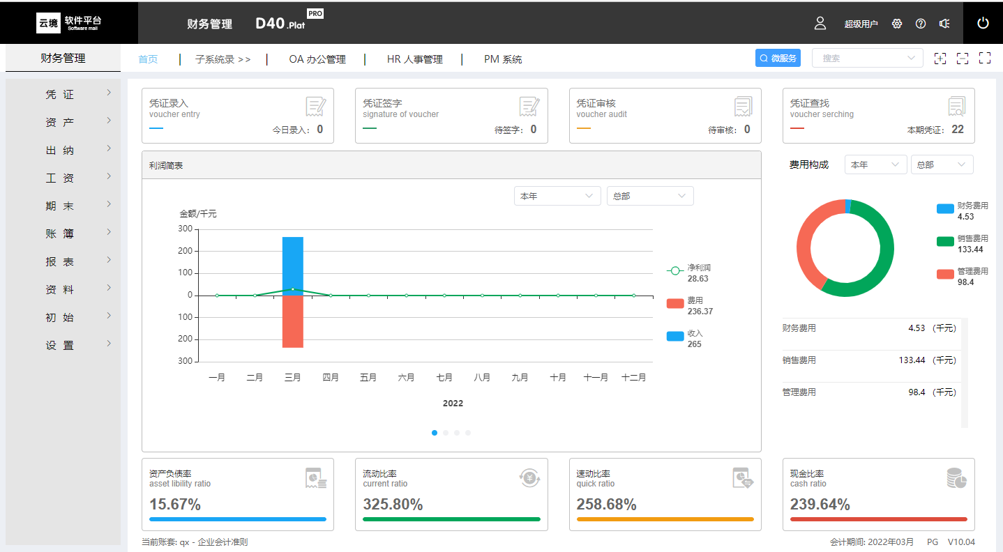
Task: Click the 搜索 search input field
Action: pyautogui.click(x=861, y=59)
